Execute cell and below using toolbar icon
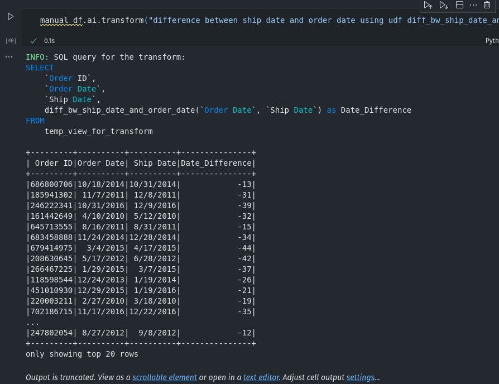Viewport: 499px width, 384px height. pos(443,5)
